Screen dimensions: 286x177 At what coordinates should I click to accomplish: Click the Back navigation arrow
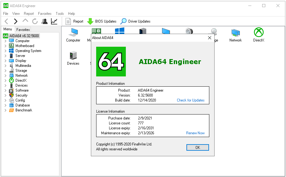[x=6, y=21]
